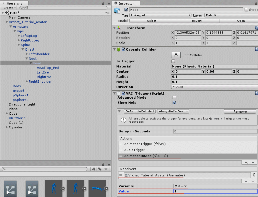Click the Edit Collider icon button

[176, 55]
